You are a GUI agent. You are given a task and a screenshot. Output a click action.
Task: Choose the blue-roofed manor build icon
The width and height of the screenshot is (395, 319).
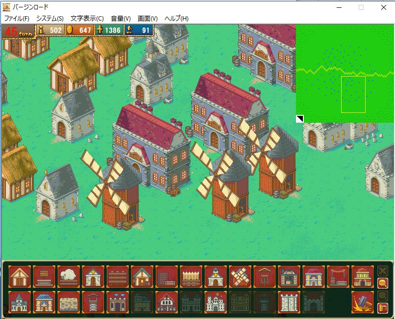(x=44, y=302)
